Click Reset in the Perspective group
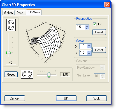The height and width of the screenshot is (109, 116). click(99, 32)
